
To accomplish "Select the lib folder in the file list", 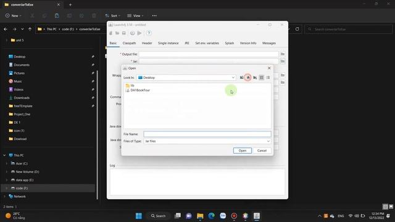I will tap(130, 86).
